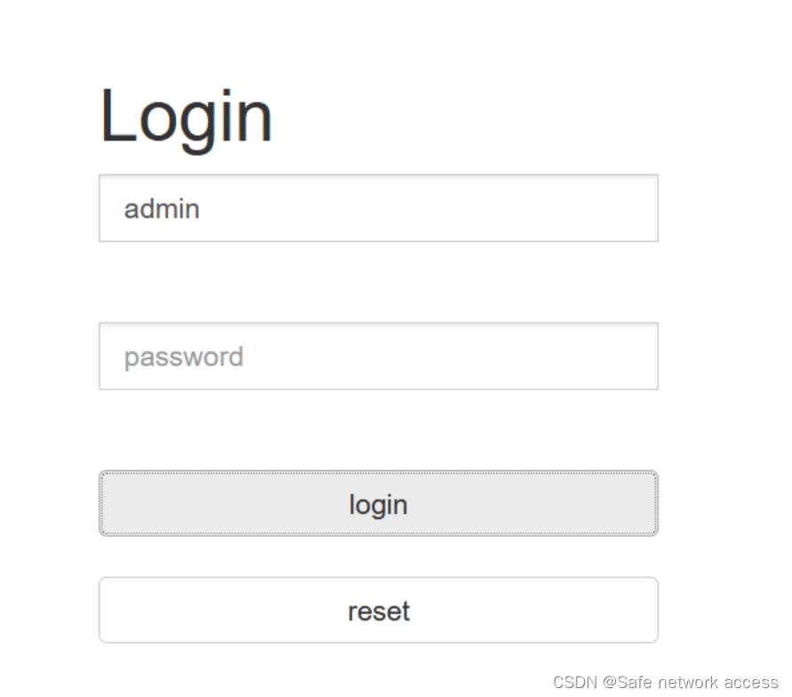Trigger the reset form button
792x697 pixels.
[378, 610]
